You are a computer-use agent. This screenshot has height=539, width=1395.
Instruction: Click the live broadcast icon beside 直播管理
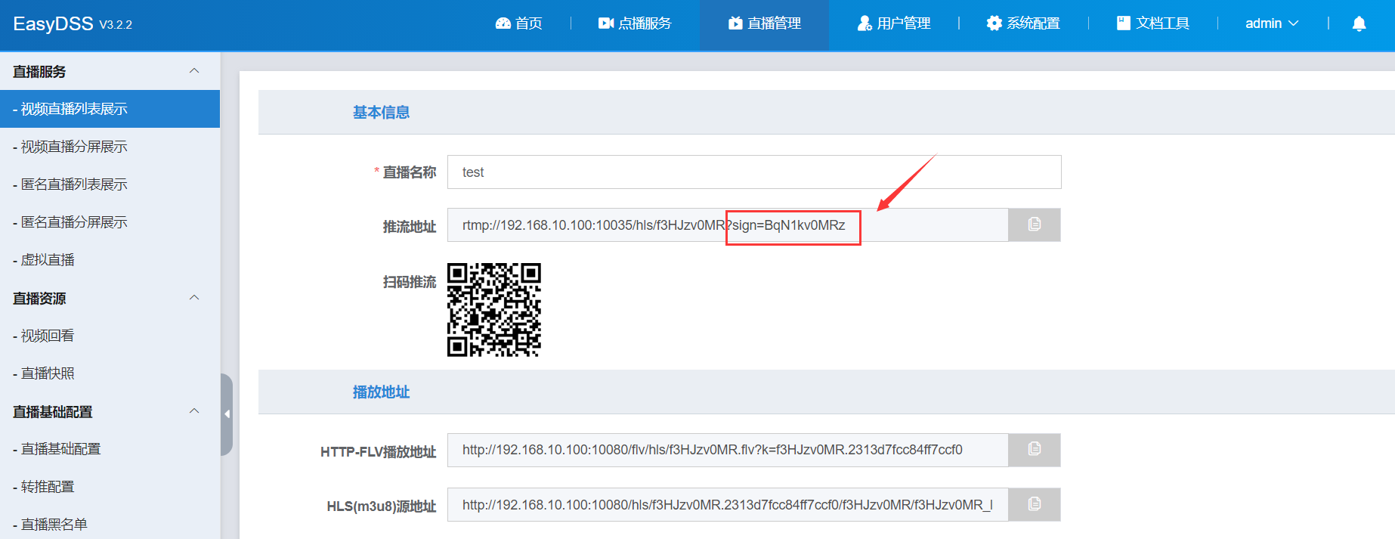point(735,23)
